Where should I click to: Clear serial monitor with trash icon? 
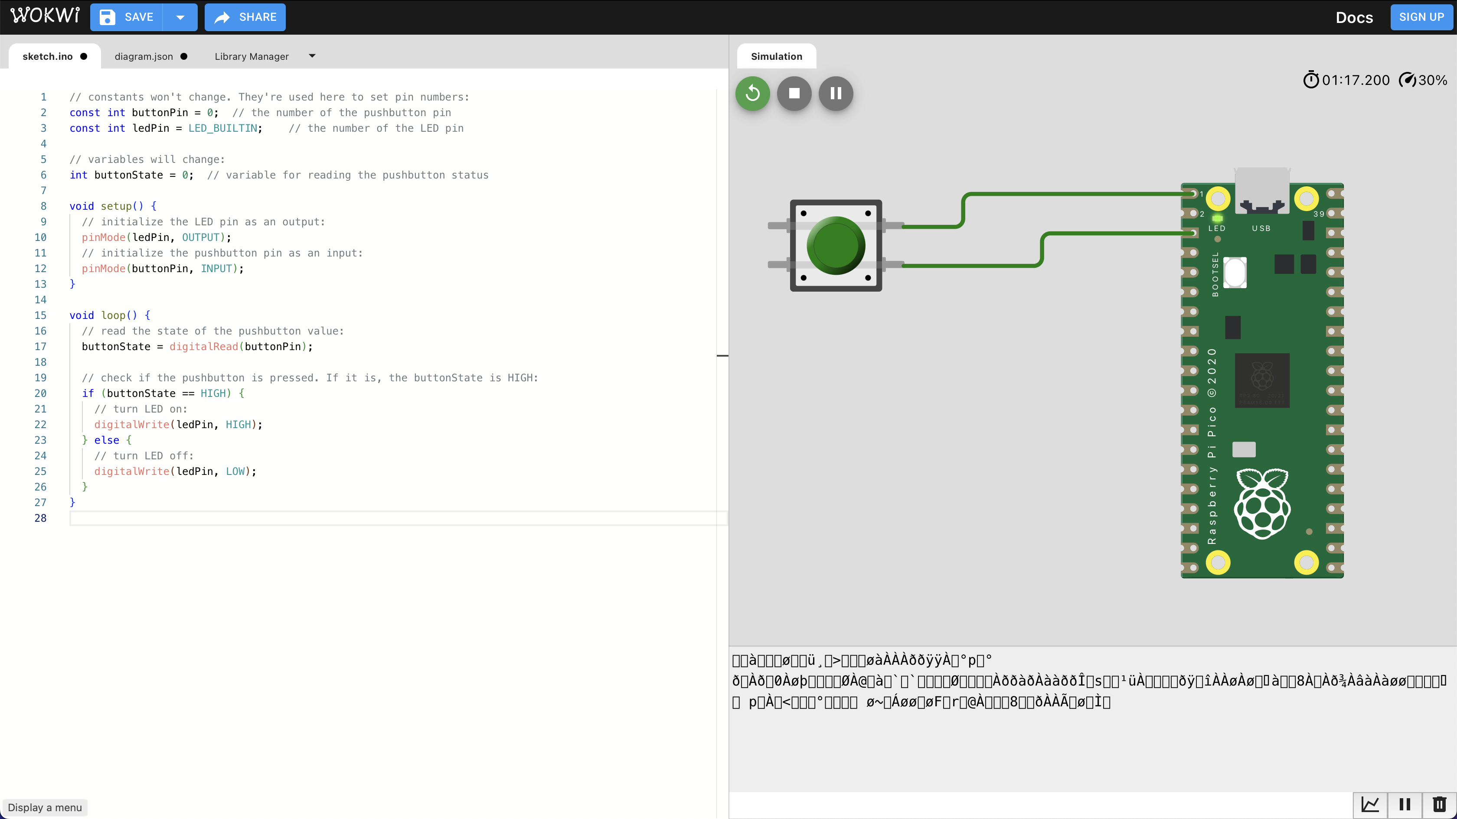pos(1439,804)
